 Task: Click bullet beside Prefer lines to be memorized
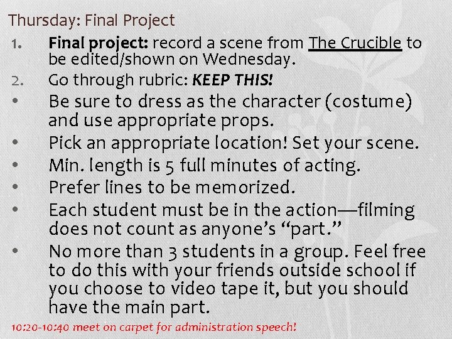[x=15, y=186]
